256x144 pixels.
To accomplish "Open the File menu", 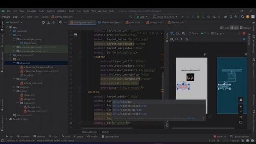I will click(x=9, y=11).
